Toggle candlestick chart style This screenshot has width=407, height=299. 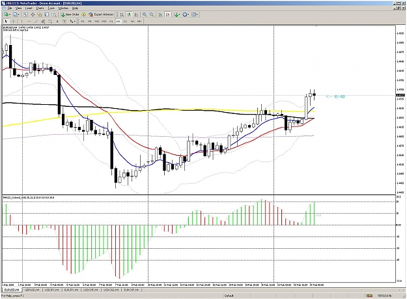pos(129,14)
